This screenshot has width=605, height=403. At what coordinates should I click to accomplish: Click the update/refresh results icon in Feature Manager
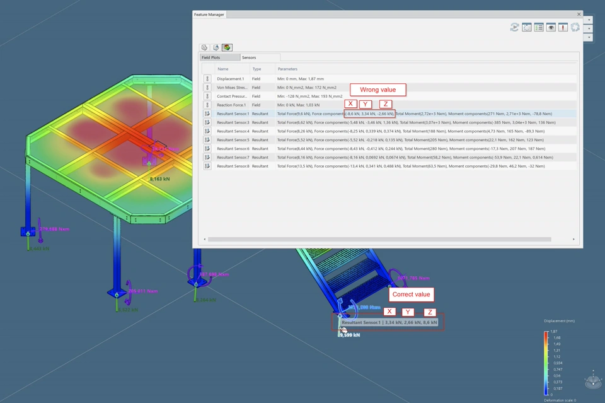tap(514, 27)
